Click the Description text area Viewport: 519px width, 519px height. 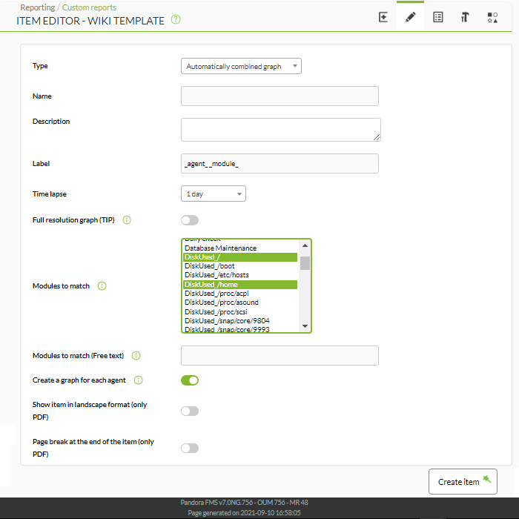[281, 130]
